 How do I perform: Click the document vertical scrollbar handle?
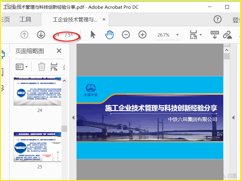227,56
